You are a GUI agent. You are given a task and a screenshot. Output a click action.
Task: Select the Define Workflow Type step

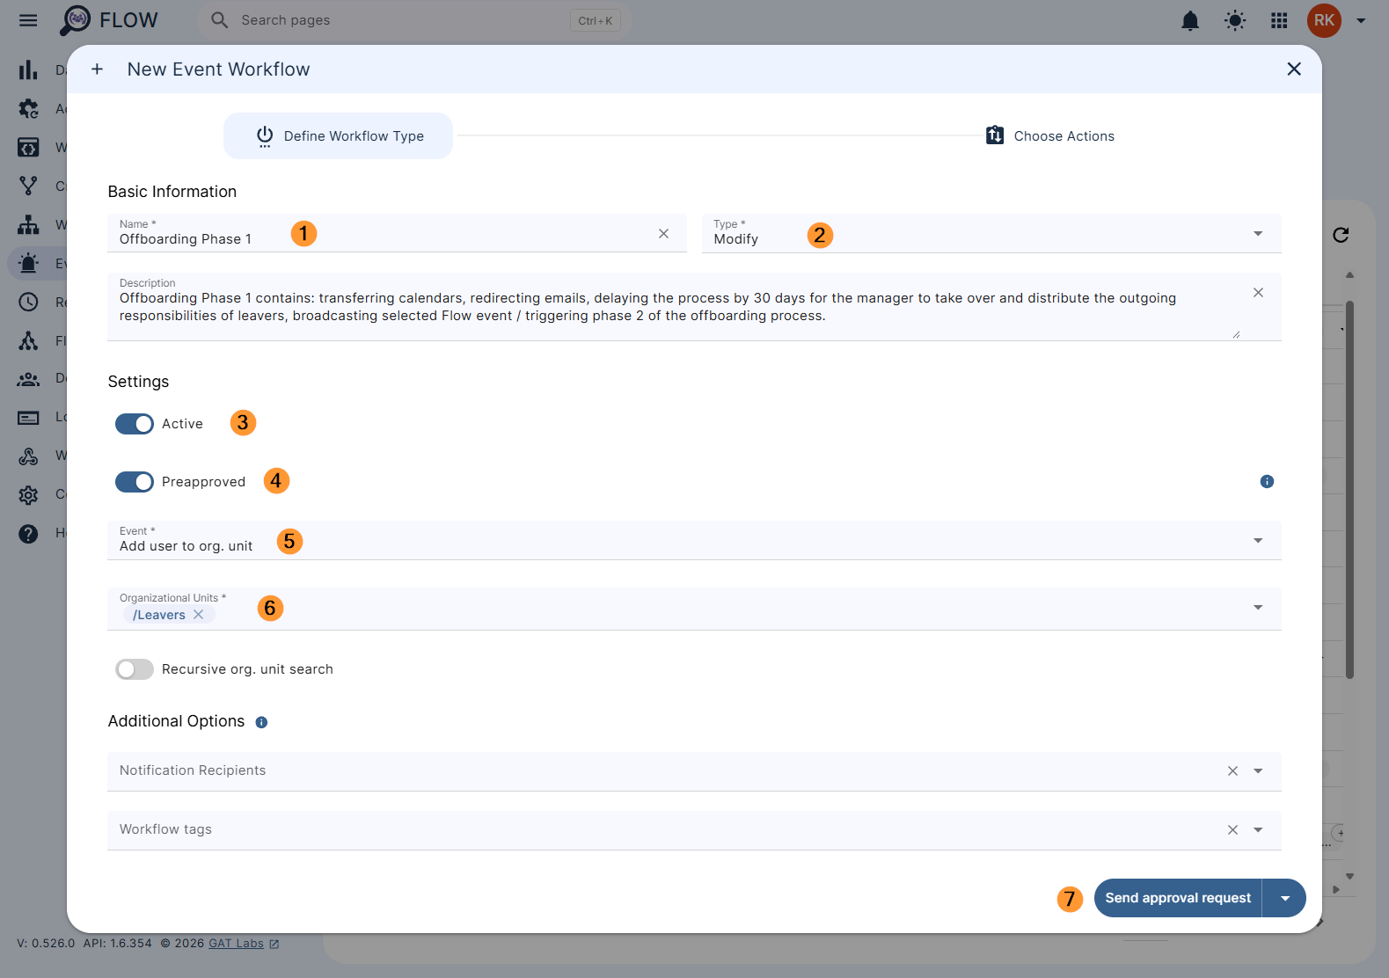(x=339, y=135)
